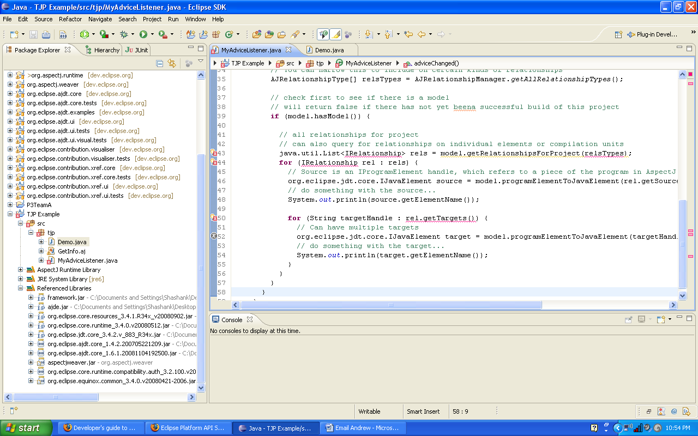The height and width of the screenshot is (436, 698).
Task: Toggle Mark Occurrences in the toolbar
Action: (x=323, y=34)
